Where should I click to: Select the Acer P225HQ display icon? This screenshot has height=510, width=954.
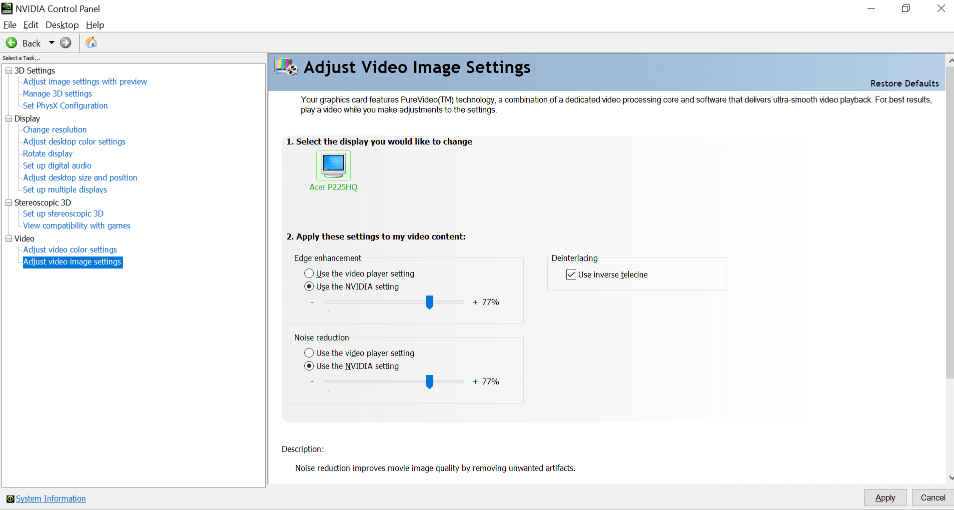(333, 165)
